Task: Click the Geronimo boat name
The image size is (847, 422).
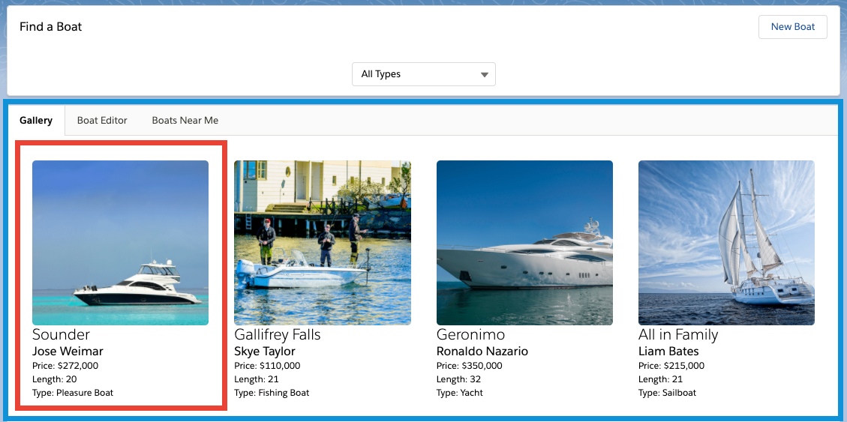Action: [470, 334]
